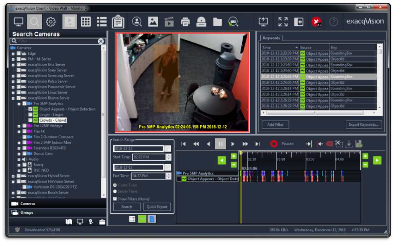Click in the Start Time field
The image size is (394, 243).
(149, 157)
